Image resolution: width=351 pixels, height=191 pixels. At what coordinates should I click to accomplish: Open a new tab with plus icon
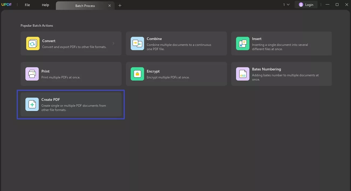coord(120,5)
